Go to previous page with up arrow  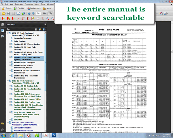tap(29, 14)
